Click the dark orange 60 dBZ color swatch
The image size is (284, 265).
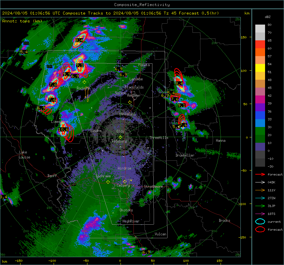pos(260,52)
